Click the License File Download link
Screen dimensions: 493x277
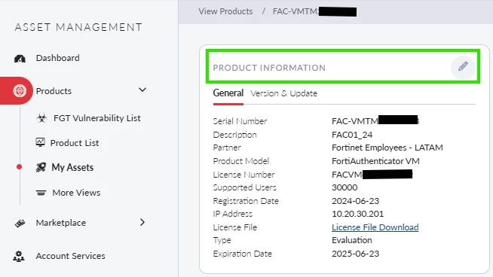[x=375, y=227]
